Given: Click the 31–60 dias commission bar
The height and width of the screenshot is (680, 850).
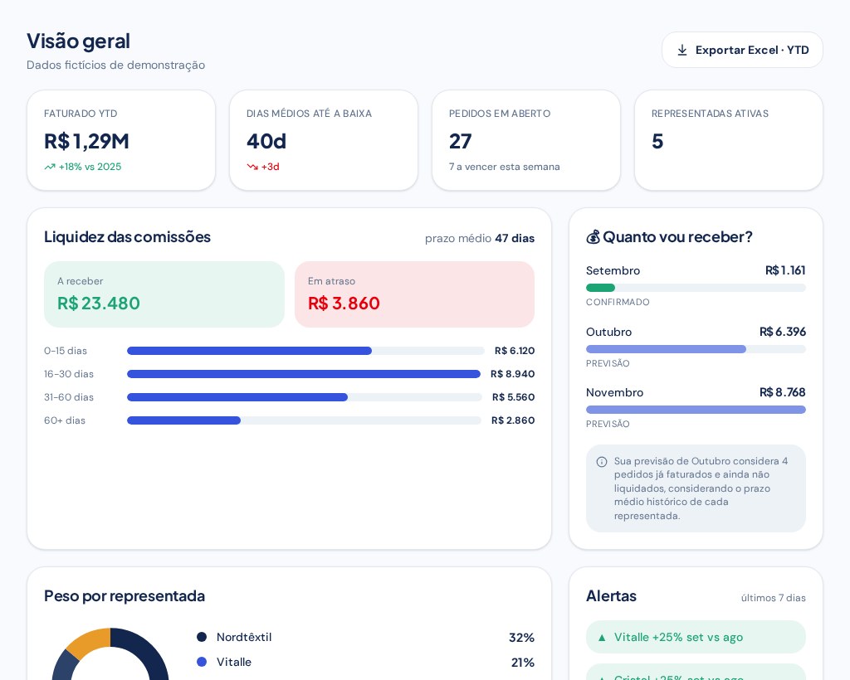Looking at the screenshot, I should (304, 397).
